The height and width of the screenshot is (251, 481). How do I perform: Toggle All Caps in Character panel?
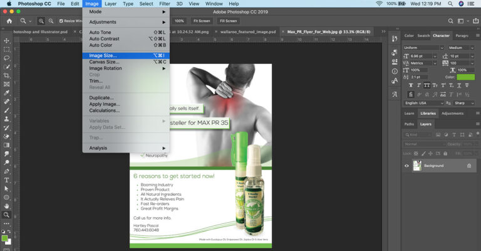click(x=427, y=85)
